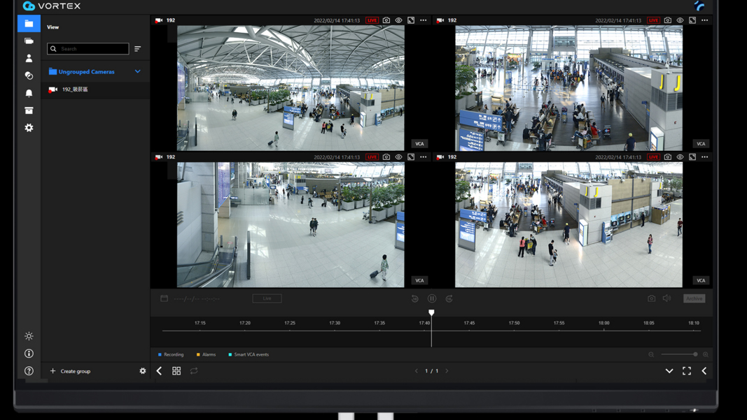Open more options on bottom-left camera
747x420 pixels.
click(424, 157)
